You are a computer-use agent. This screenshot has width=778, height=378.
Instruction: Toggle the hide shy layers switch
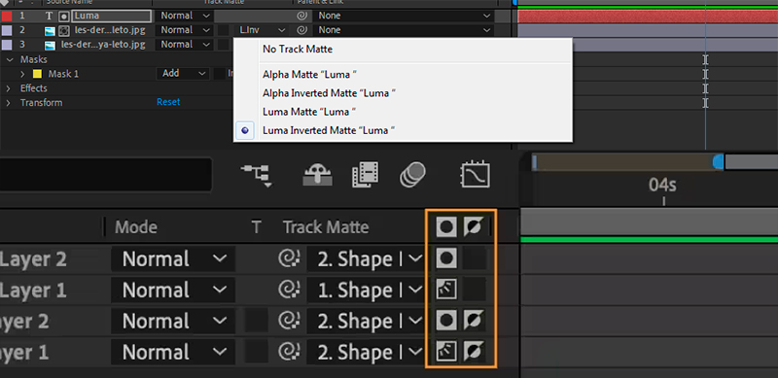click(318, 176)
